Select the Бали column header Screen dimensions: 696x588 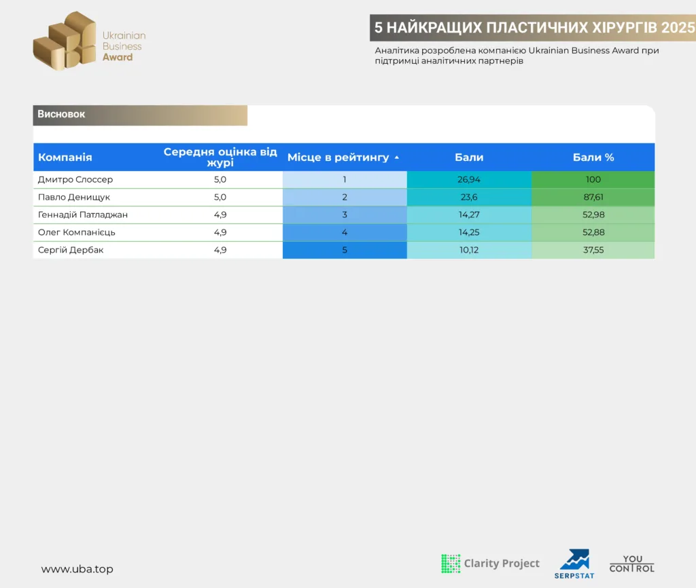click(x=469, y=158)
